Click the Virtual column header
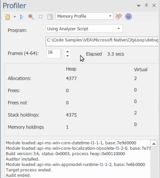The height and width of the screenshot is (178, 160). pos(141,70)
